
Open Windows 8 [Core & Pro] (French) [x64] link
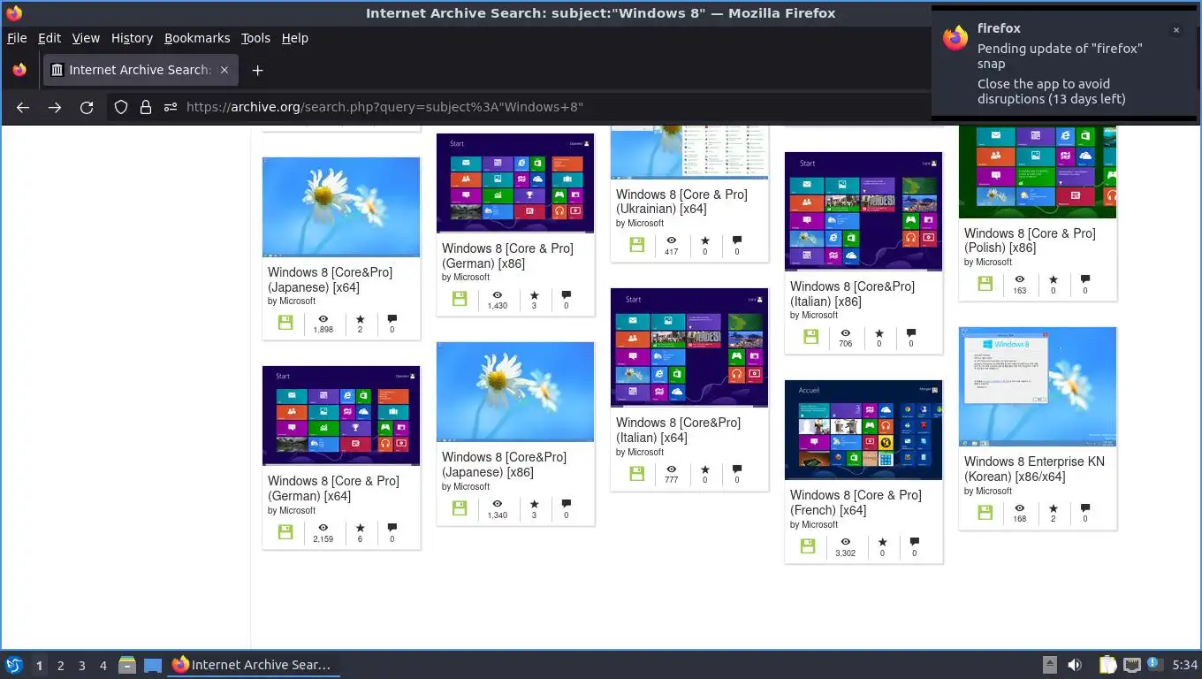856,502
